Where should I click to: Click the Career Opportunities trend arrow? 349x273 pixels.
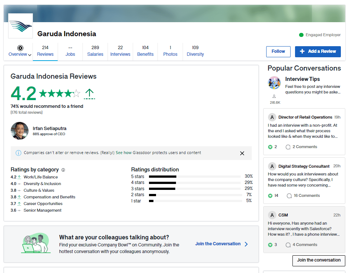19,204
